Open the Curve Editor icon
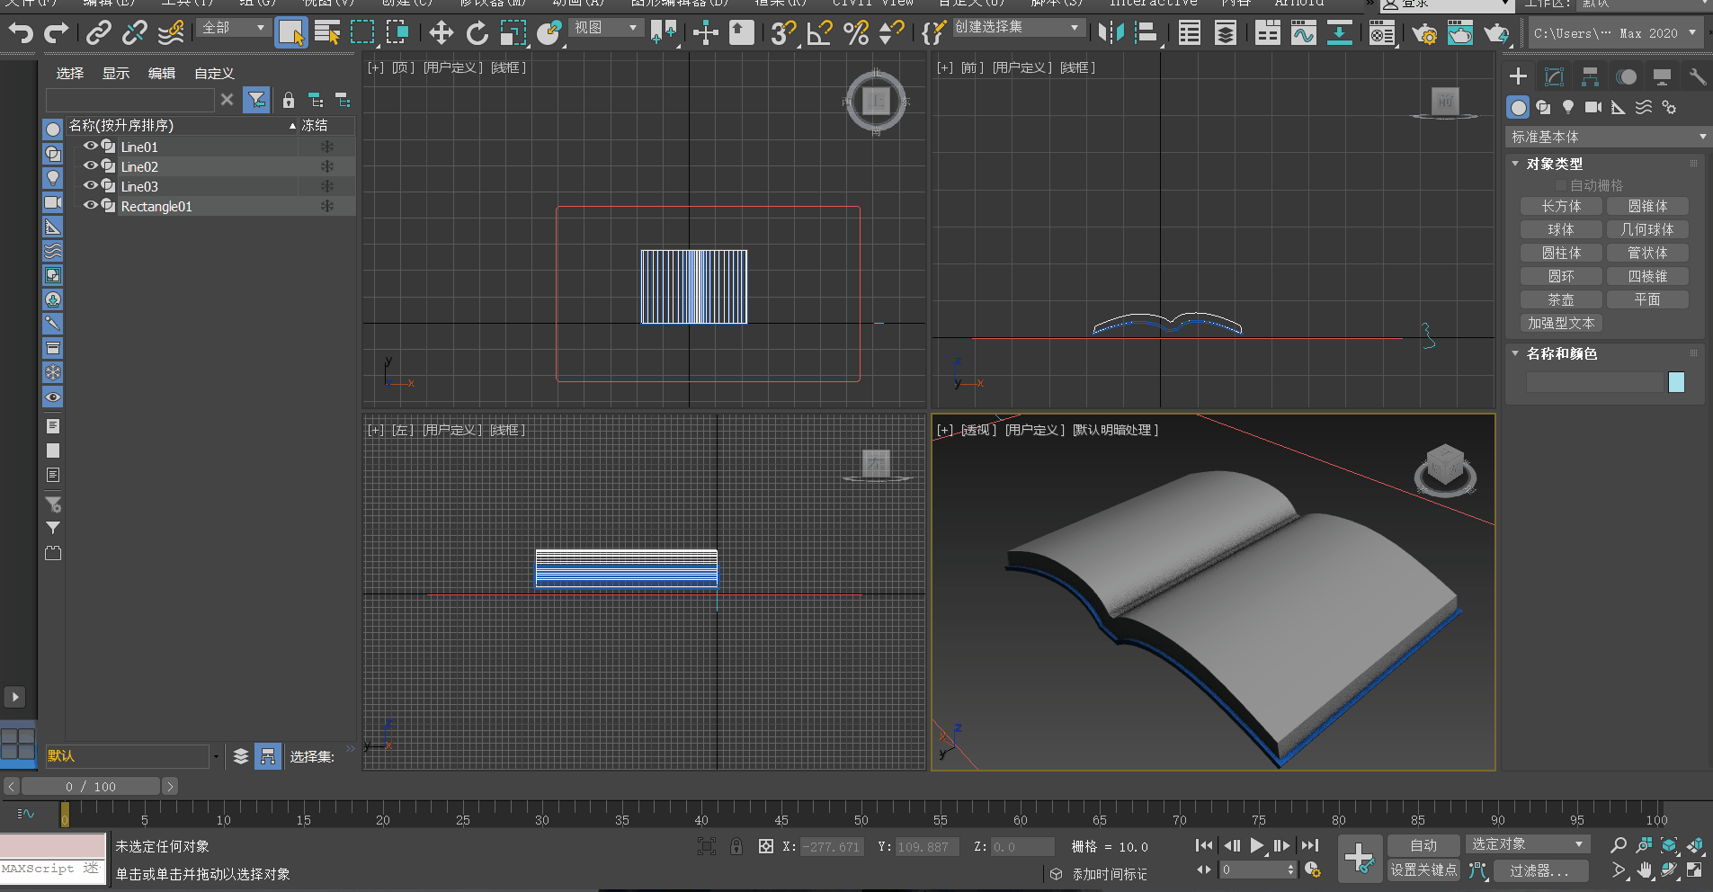 point(1303,33)
